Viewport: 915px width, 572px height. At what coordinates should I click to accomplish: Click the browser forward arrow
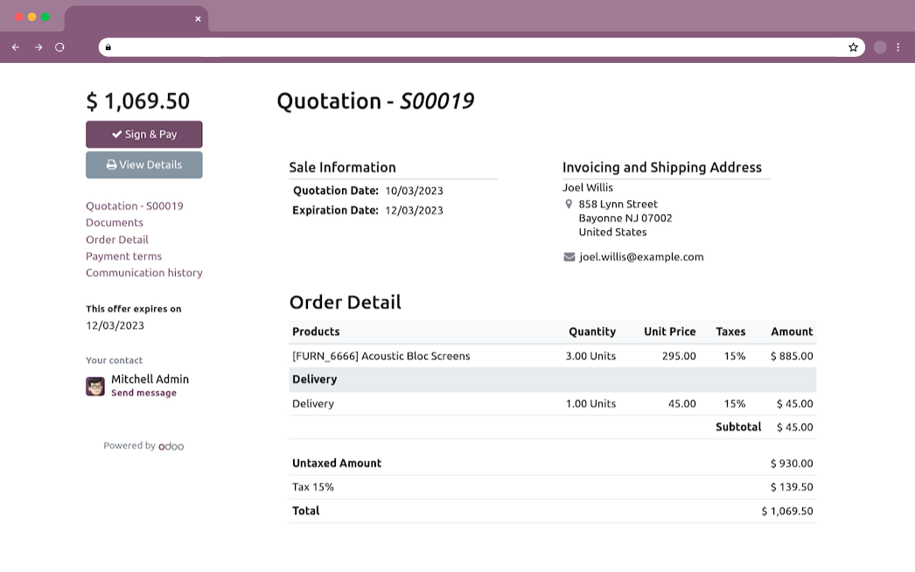point(38,47)
